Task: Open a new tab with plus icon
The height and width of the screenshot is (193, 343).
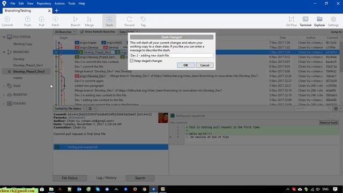Action: (56, 11)
